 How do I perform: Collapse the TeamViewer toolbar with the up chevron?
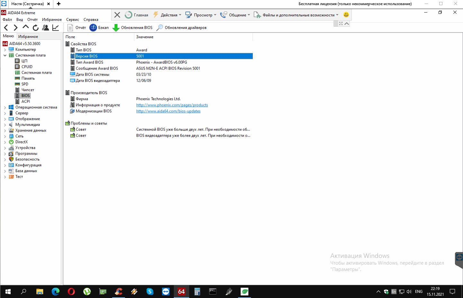coord(347,23)
